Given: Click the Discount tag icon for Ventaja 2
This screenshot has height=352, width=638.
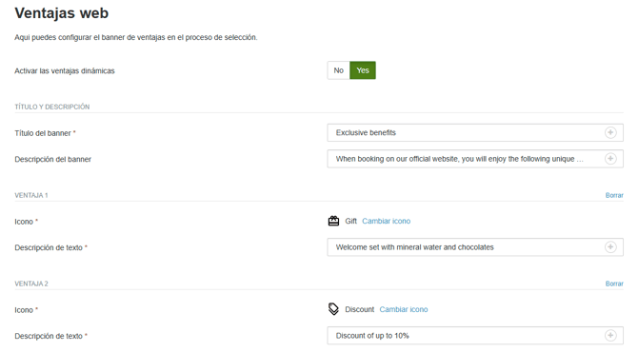Looking at the screenshot, I should click(x=333, y=309).
